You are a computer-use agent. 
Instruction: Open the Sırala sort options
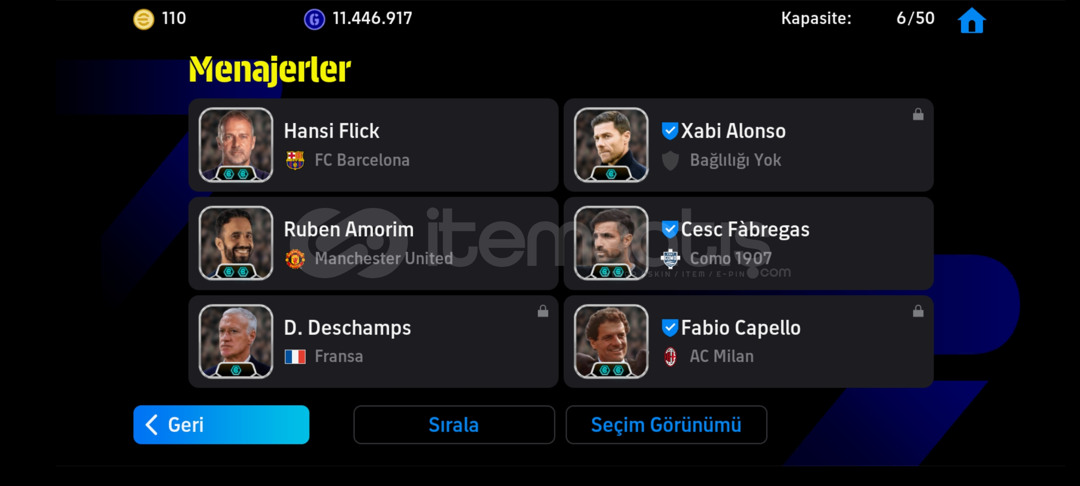pos(454,425)
